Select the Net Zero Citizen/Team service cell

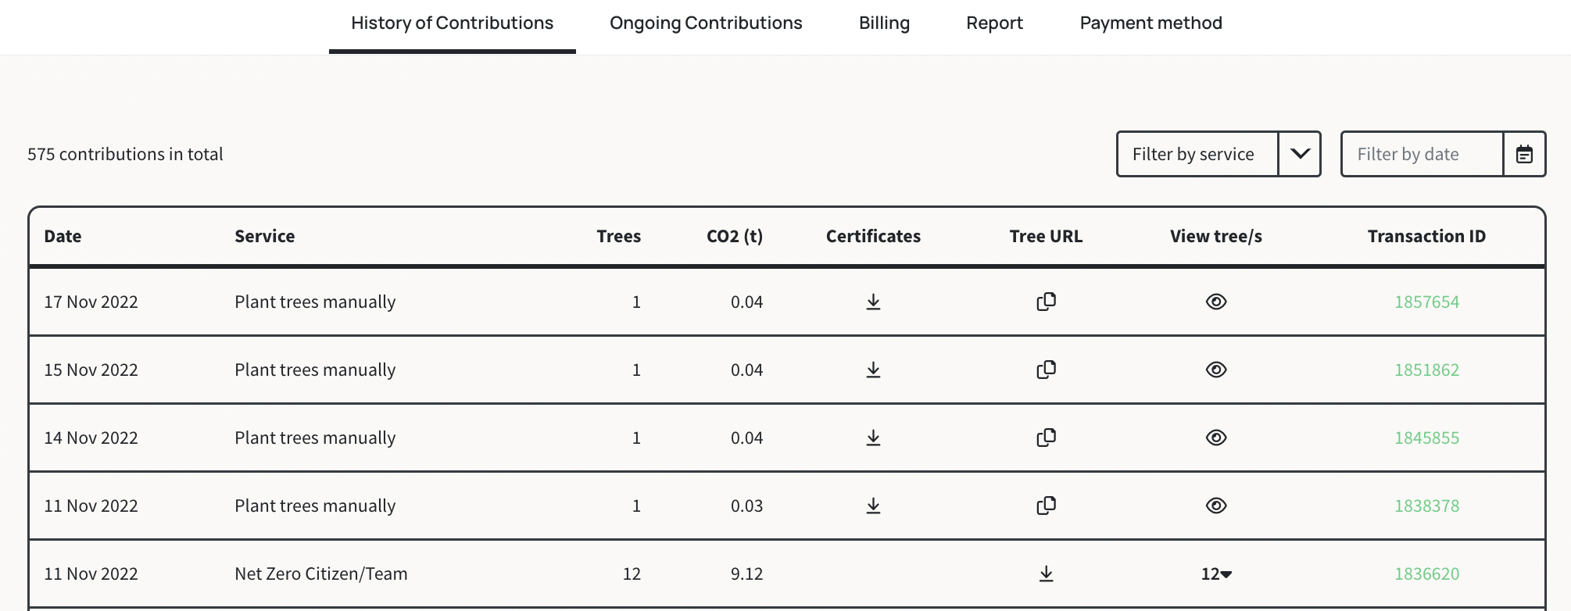click(321, 573)
